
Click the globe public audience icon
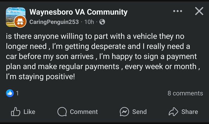102,22
